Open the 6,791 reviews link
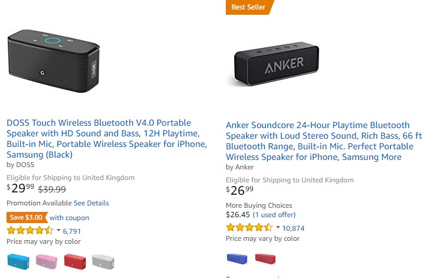This screenshot has width=434, height=278. pos(72,231)
